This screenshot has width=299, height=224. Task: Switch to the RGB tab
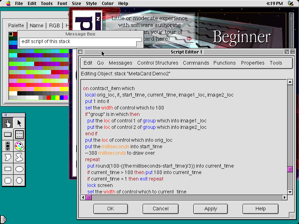click(x=55, y=25)
